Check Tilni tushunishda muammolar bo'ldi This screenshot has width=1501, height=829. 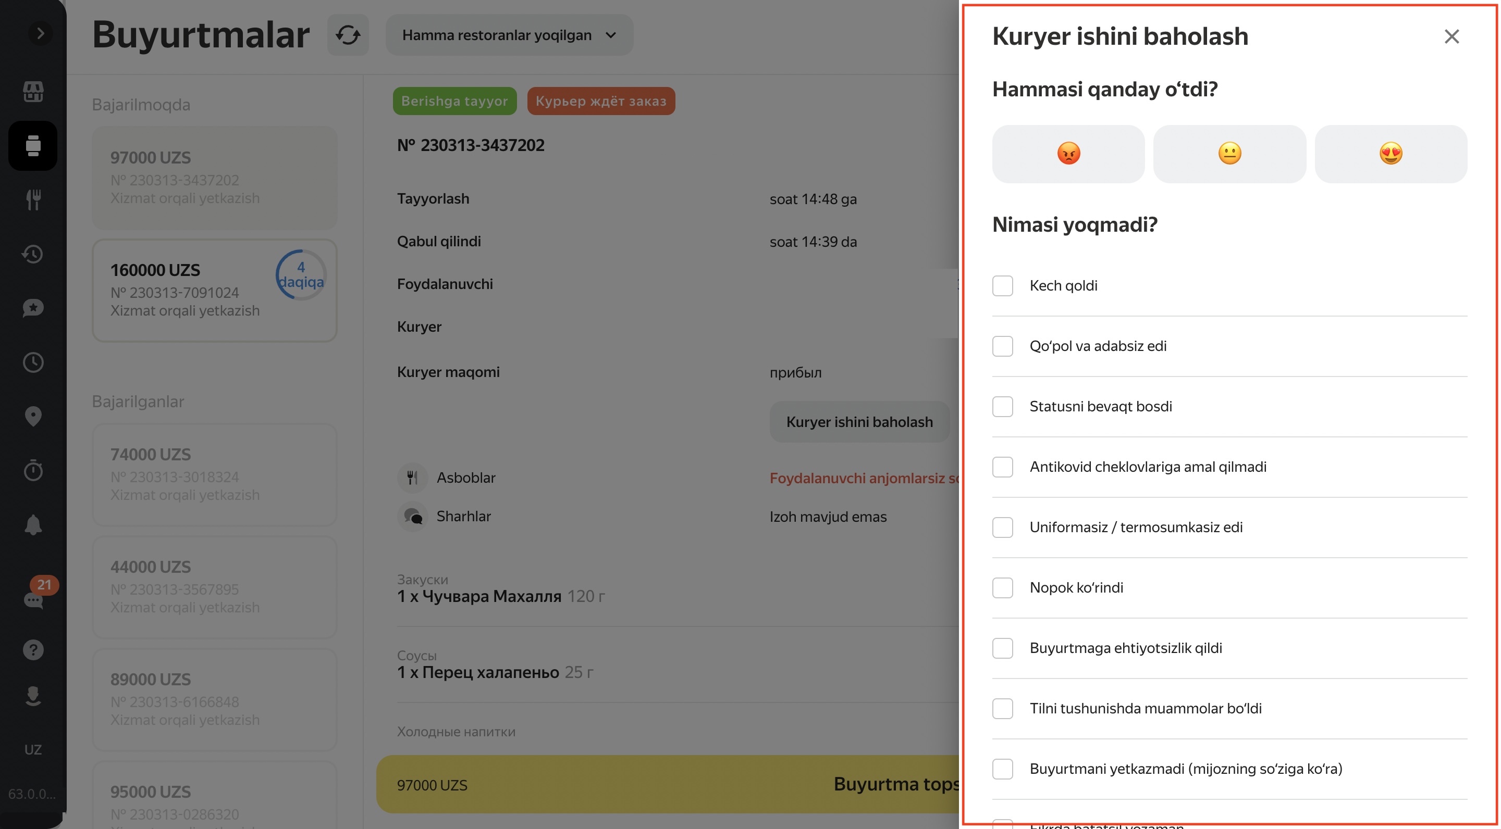pyautogui.click(x=1003, y=709)
